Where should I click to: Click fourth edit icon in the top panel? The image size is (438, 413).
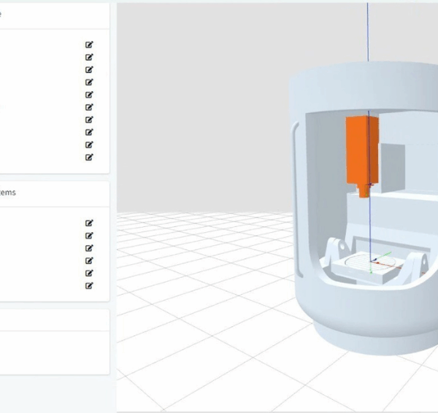click(89, 82)
